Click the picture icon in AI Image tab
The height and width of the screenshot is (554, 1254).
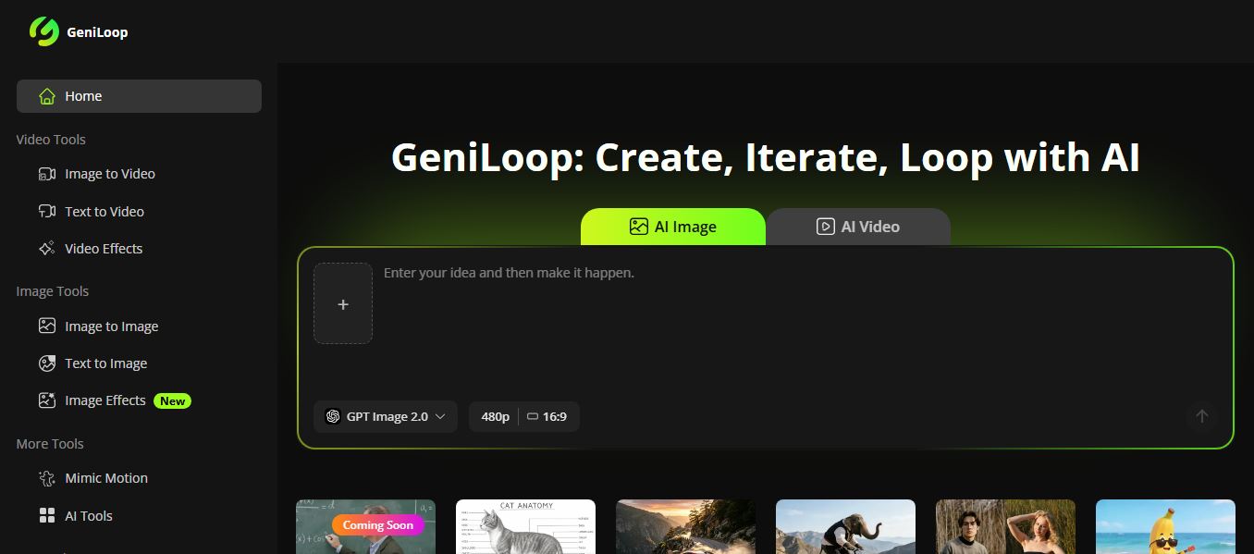click(x=638, y=227)
